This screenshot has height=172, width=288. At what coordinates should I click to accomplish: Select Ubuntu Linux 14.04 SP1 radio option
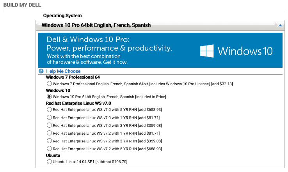pyautogui.click(x=49, y=161)
